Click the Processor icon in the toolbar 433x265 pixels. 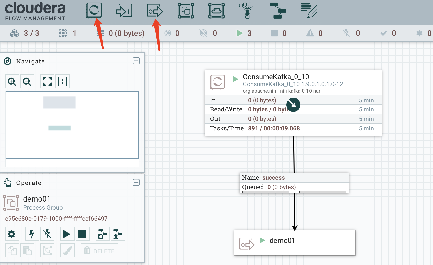(x=94, y=10)
